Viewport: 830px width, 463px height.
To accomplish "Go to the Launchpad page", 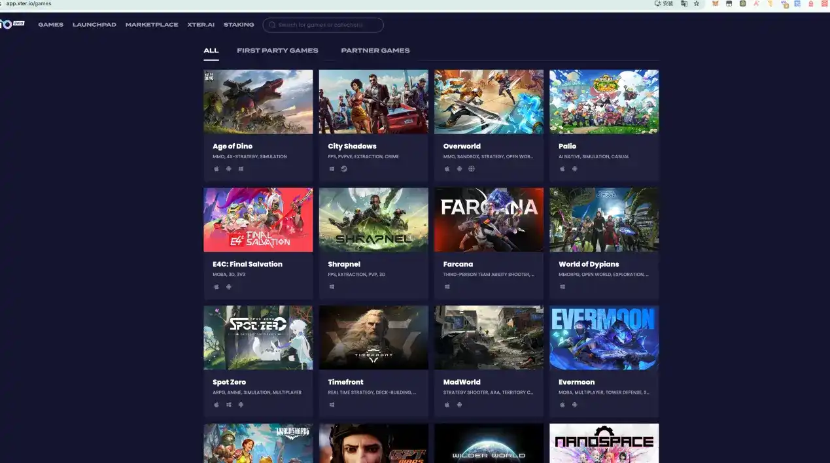I will point(94,25).
